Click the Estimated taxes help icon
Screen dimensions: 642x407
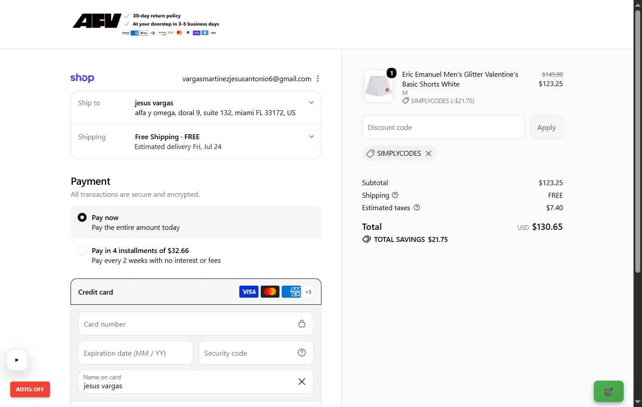(x=417, y=208)
